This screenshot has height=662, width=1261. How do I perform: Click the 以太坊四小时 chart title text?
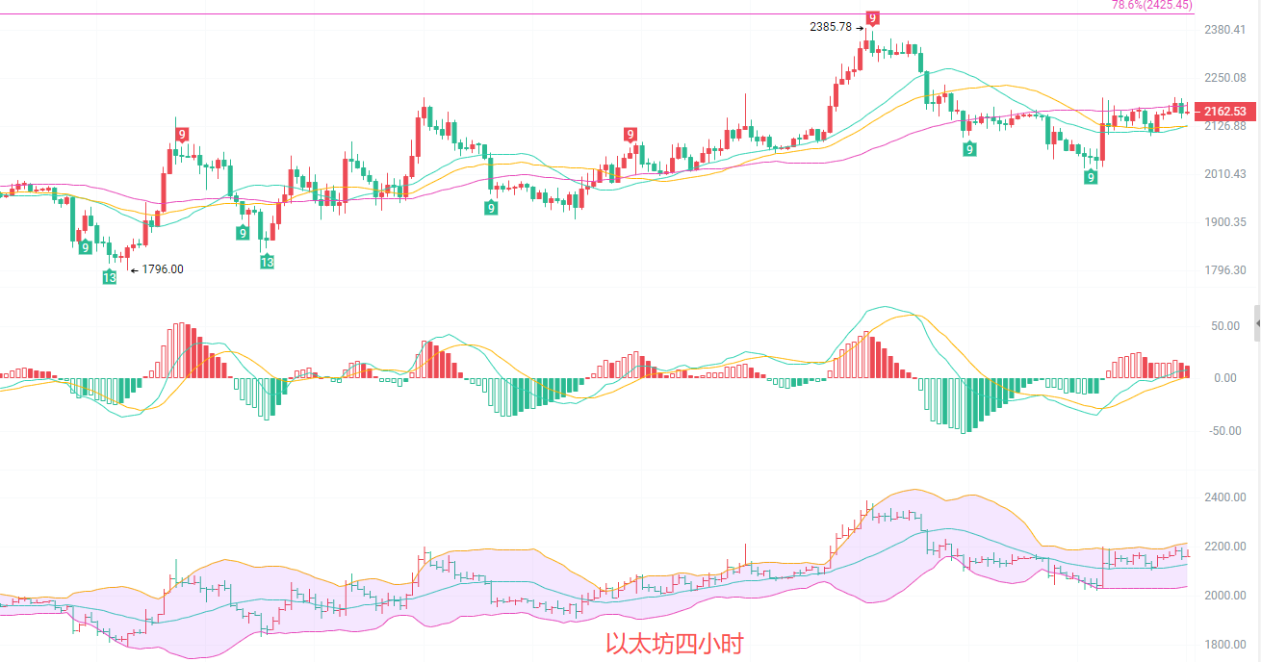[674, 643]
